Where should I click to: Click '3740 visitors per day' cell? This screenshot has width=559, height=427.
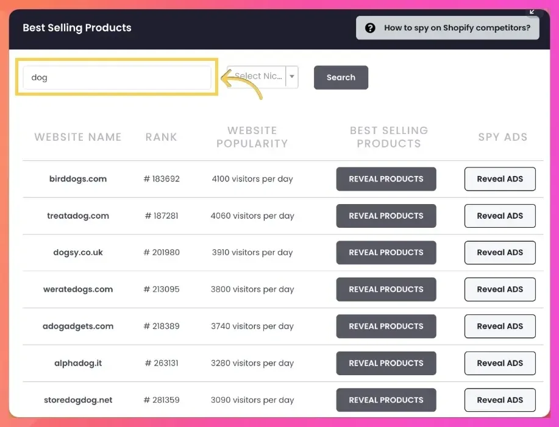tap(252, 326)
